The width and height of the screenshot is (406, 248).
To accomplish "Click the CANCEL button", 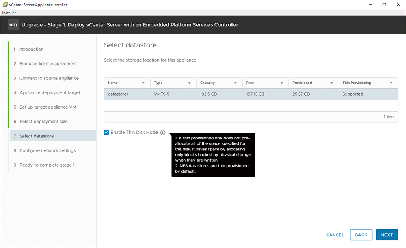I will (335, 235).
